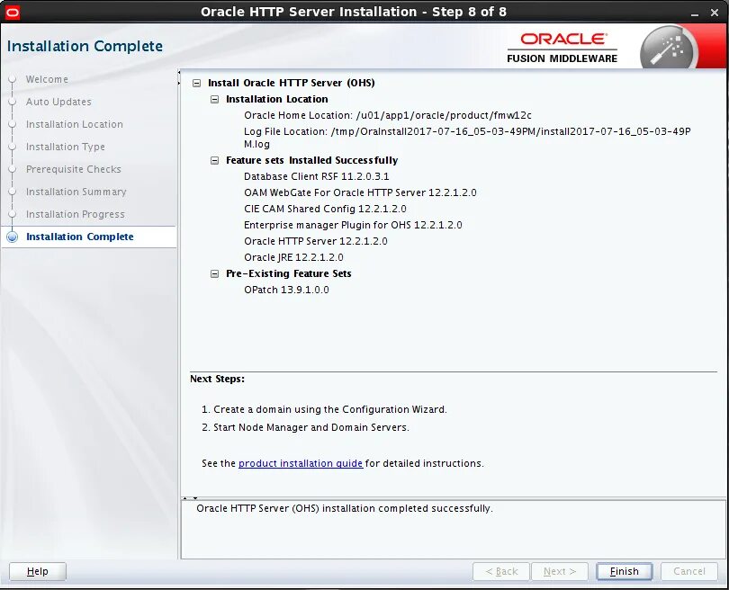This screenshot has width=729, height=590.
Task: Select Oracle JRE 12.2.1.2.0 entry
Action: coord(293,258)
